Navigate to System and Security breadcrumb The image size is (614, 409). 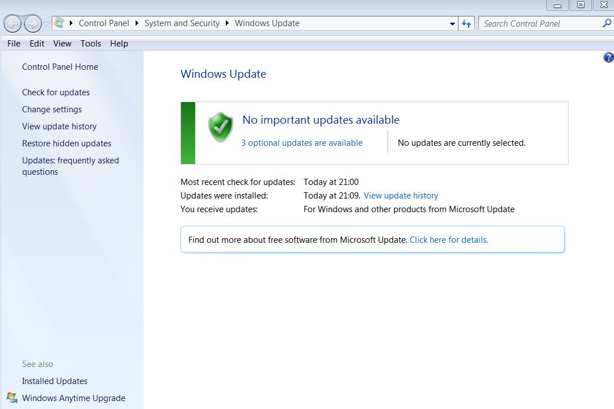pos(182,23)
